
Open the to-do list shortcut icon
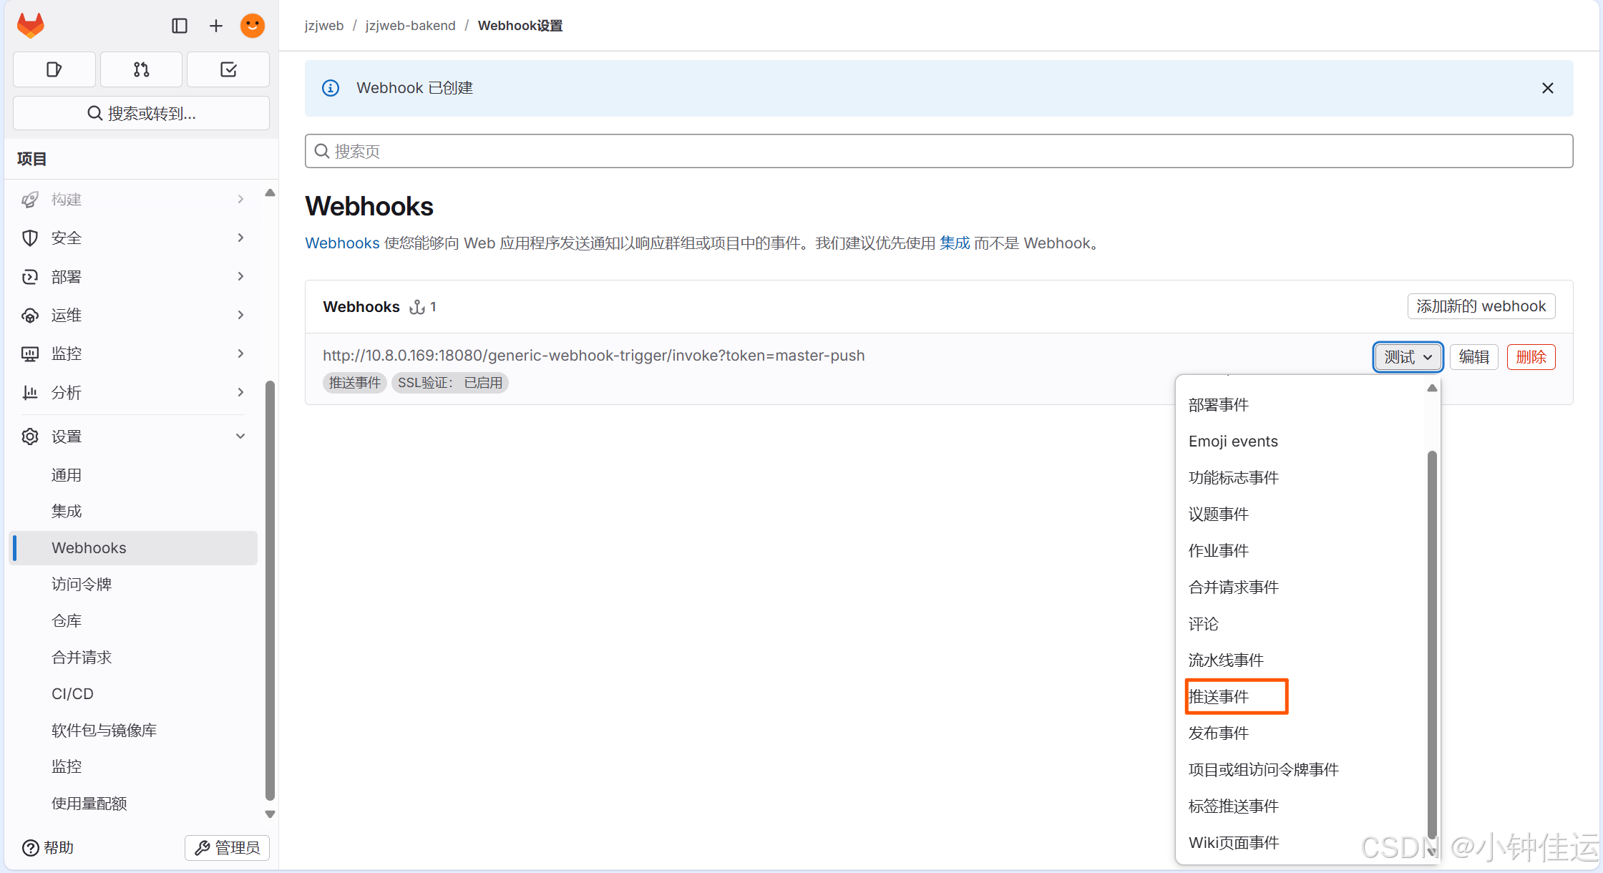(228, 69)
